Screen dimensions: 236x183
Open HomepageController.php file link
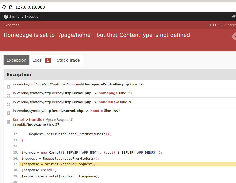[x=106, y=84]
